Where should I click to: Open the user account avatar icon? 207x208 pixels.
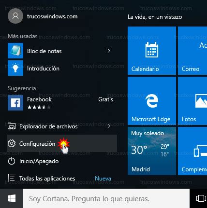point(15,16)
